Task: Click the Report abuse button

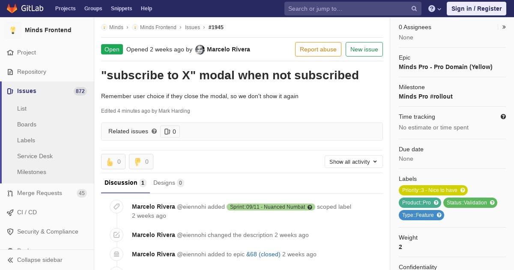Action: coord(318,49)
